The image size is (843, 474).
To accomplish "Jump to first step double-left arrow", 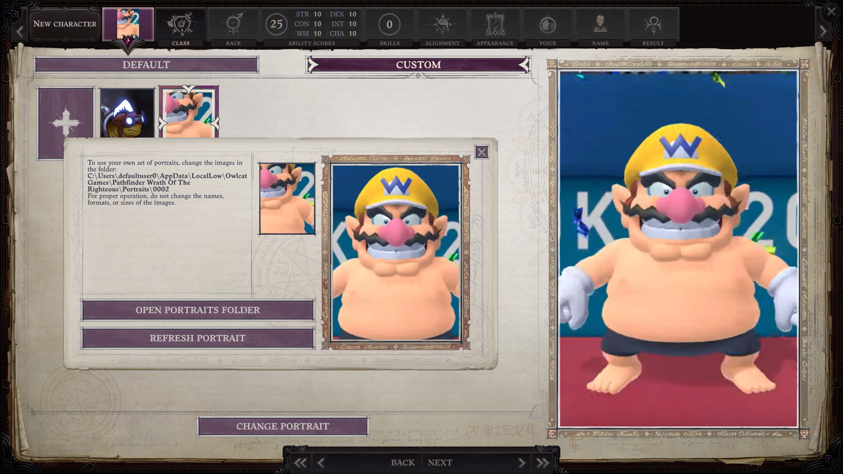I will [x=300, y=463].
